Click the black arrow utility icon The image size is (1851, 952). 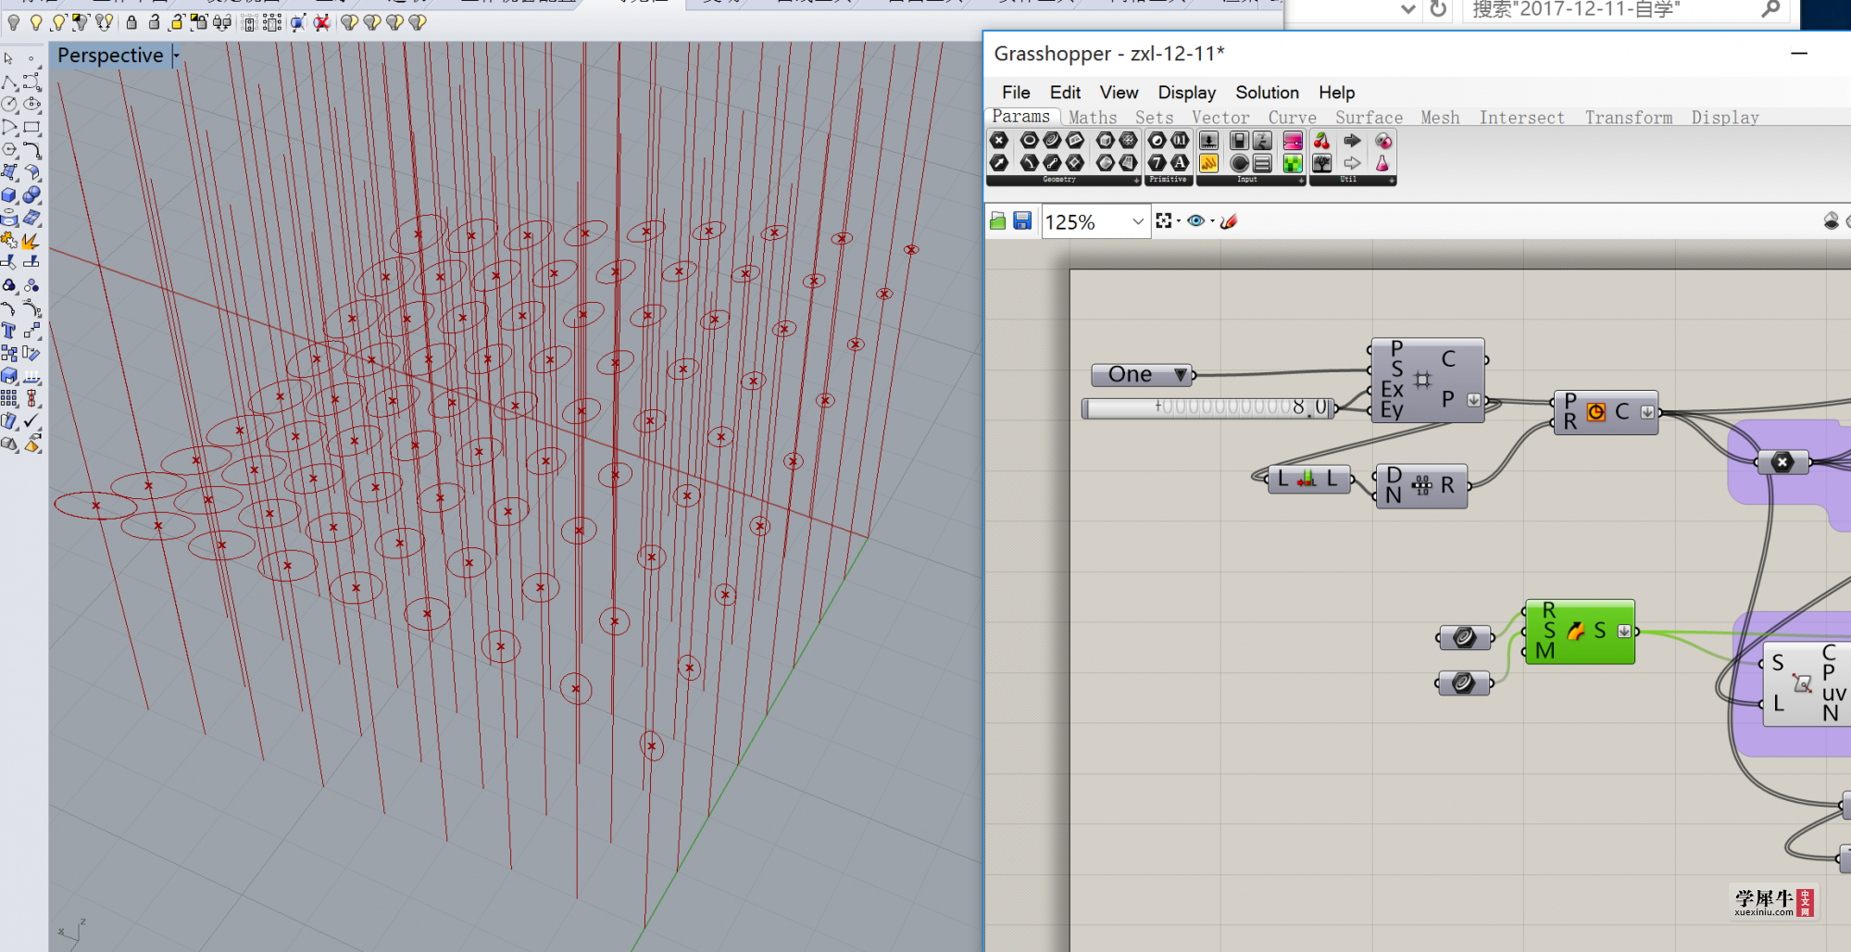point(1353,140)
